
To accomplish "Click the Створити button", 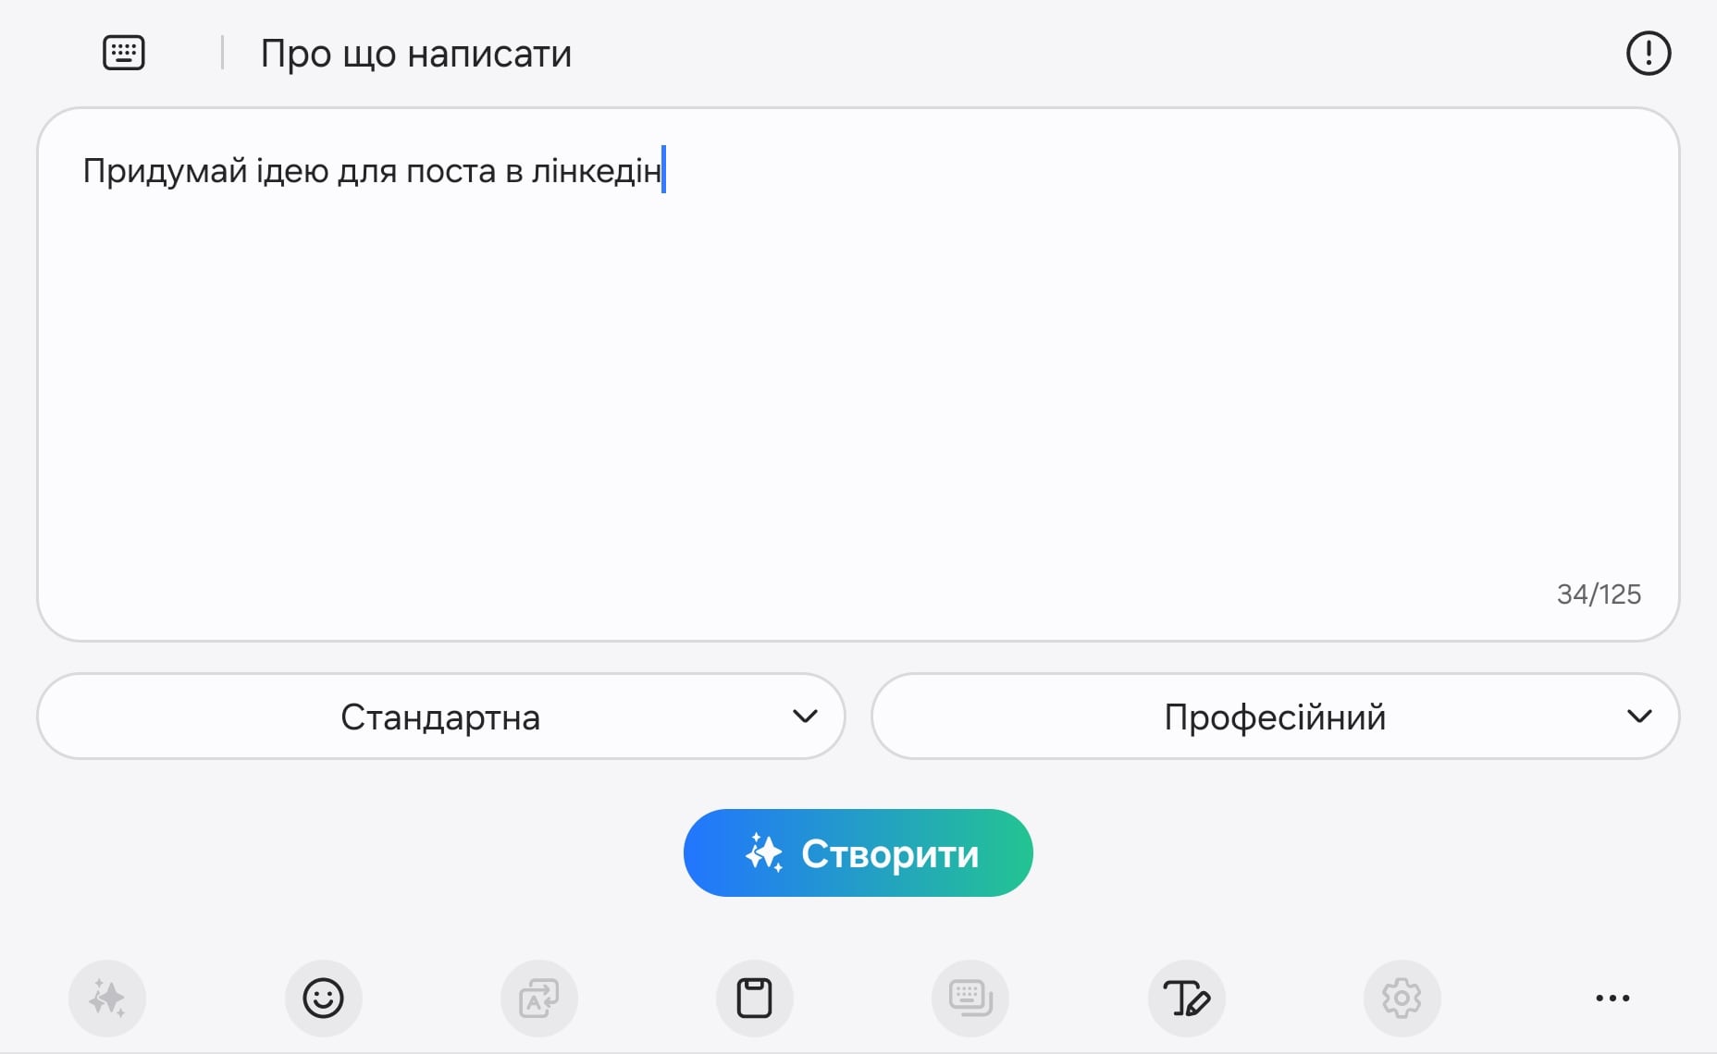I will click(858, 852).
